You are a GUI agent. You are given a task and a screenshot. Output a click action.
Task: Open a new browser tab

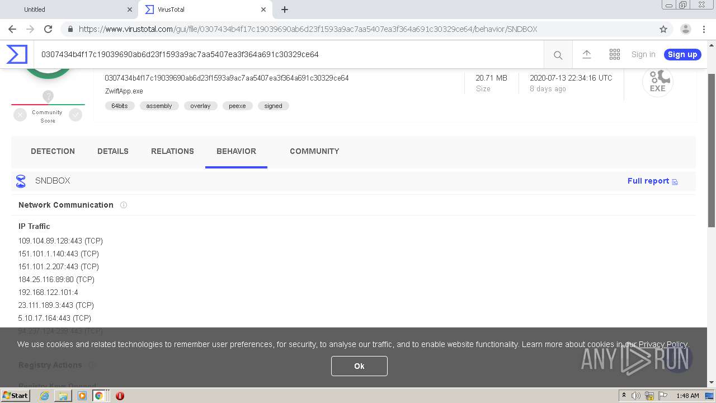pyautogui.click(x=285, y=10)
